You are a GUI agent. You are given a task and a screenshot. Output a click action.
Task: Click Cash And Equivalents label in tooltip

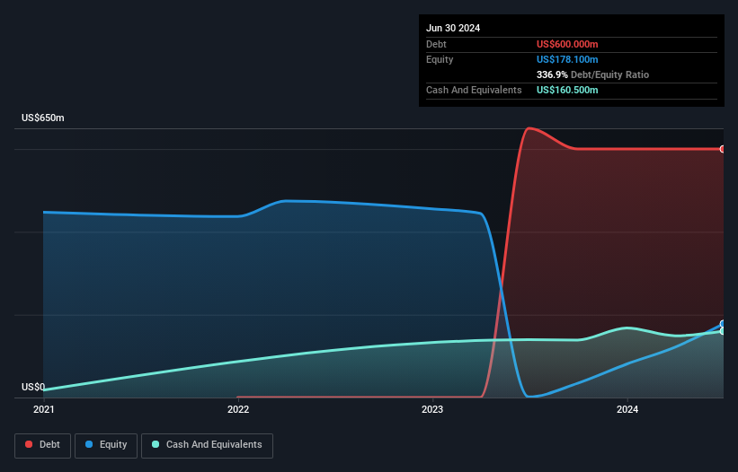[474, 90]
